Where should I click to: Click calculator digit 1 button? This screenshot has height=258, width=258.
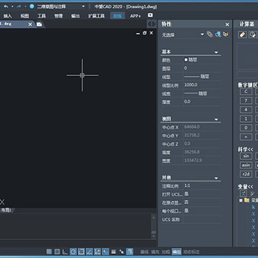(246, 119)
